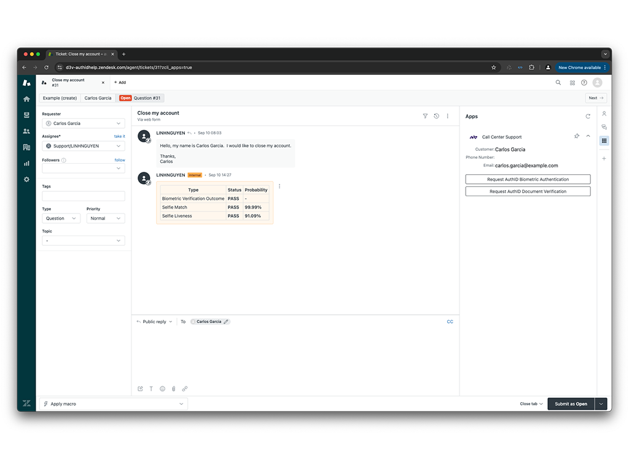Expand the Priority dropdown

pos(106,218)
